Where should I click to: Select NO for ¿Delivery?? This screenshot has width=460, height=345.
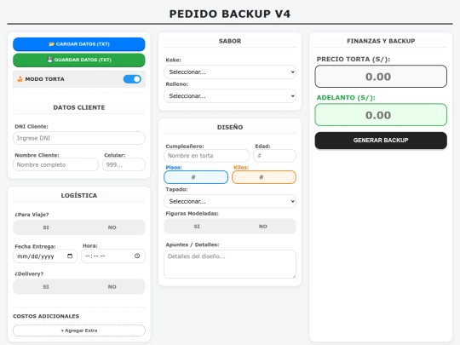tap(112, 286)
